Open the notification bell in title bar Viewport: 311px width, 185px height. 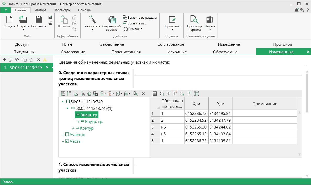pyautogui.click(x=297, y=10)
